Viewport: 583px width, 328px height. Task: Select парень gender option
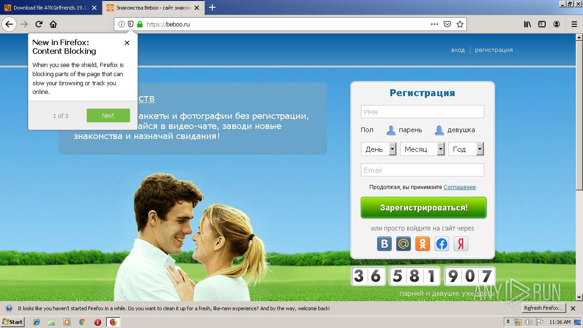(x=404, y=130)
